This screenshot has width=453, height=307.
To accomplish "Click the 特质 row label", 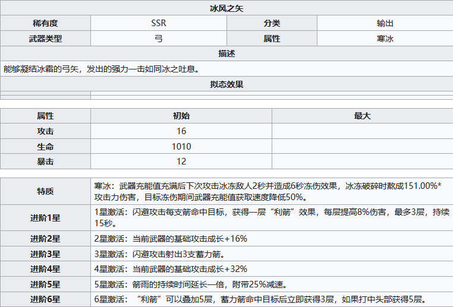I will click(x=45, y=191).
